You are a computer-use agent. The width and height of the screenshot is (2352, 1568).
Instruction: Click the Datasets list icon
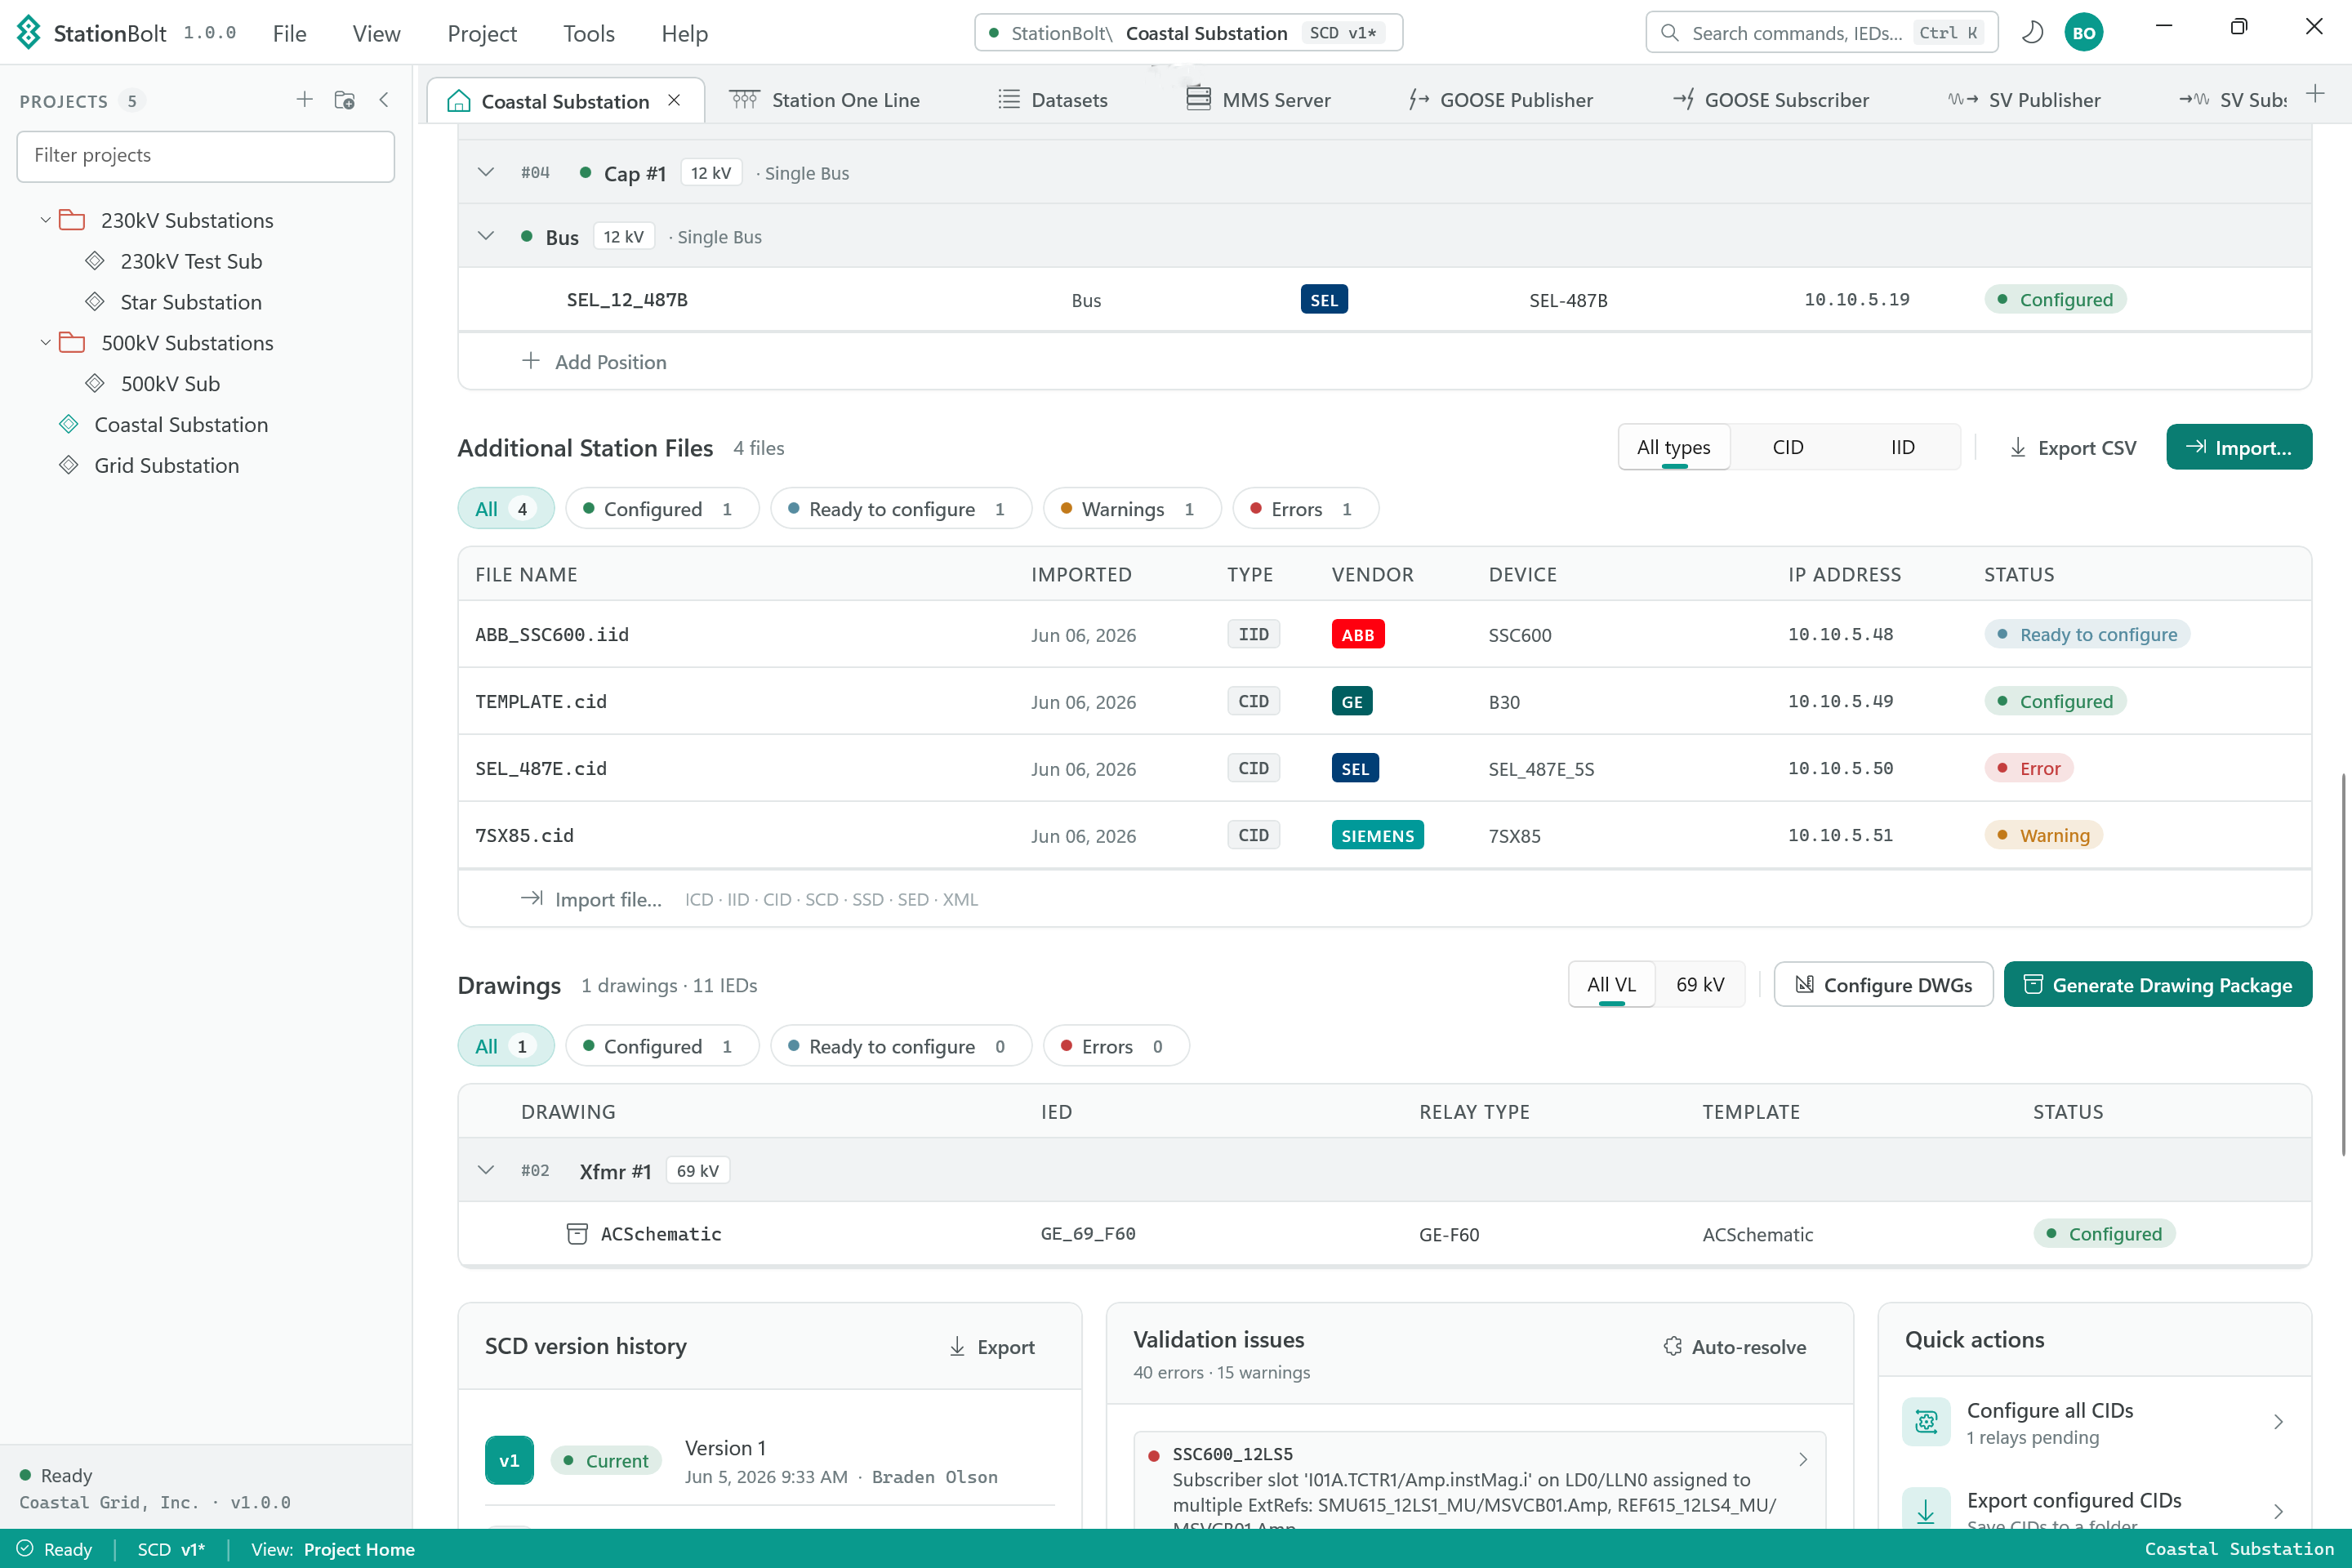(1009, 100)
